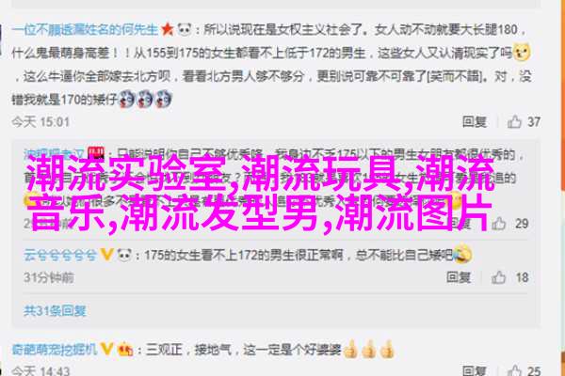This screenshot has height=376, width=565.
Task: Like the comment posted at 14:43
Action: [x=514, y=370]
